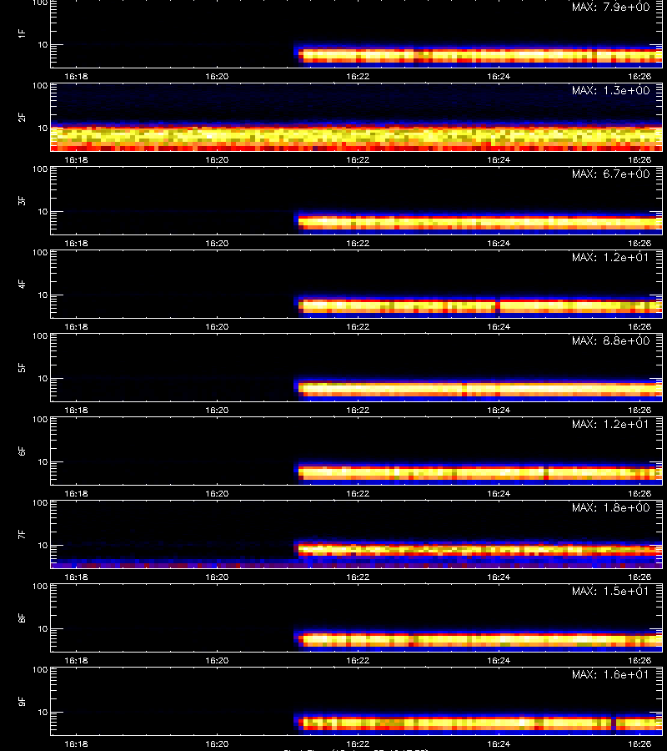
Task: Click the "16:26" time tick under panel 3F
Action: point(639,243)
